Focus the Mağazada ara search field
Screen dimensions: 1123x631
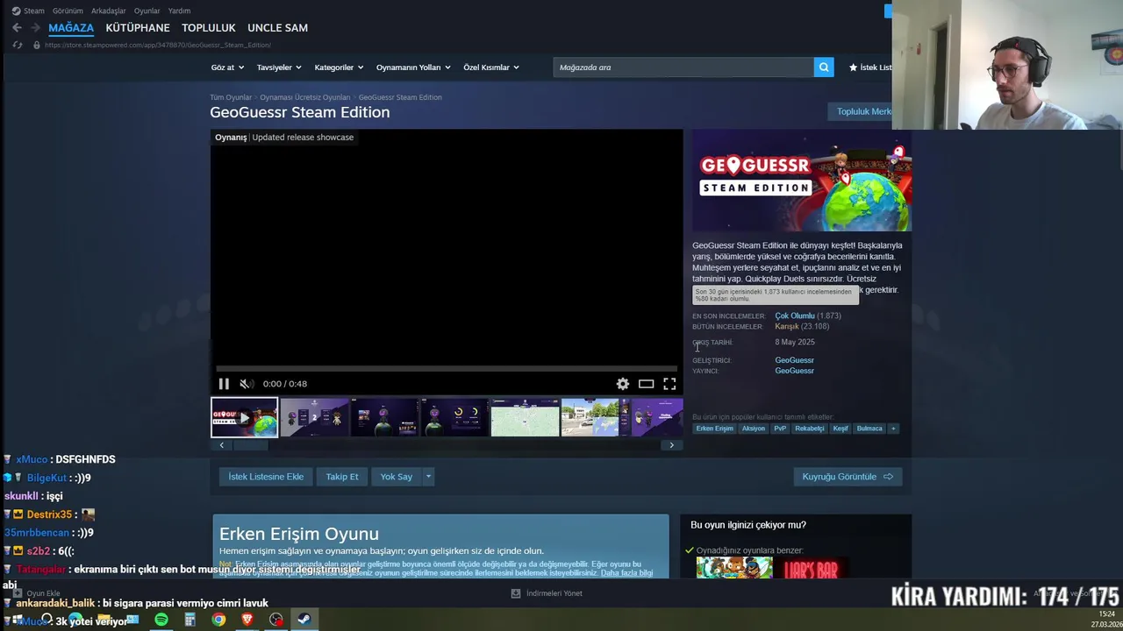click(x=683, y=67)
